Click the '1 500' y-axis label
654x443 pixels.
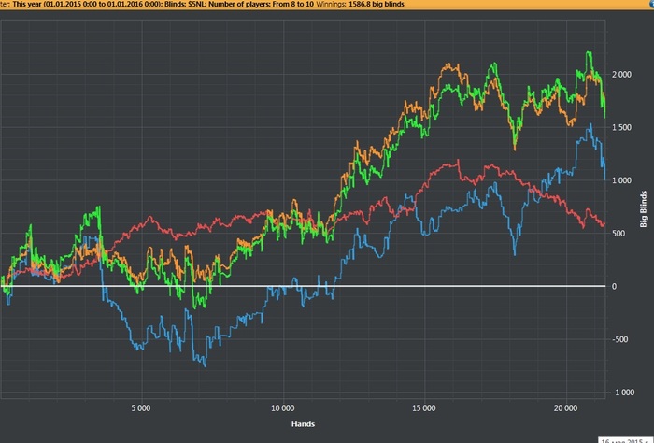[621, 127]
